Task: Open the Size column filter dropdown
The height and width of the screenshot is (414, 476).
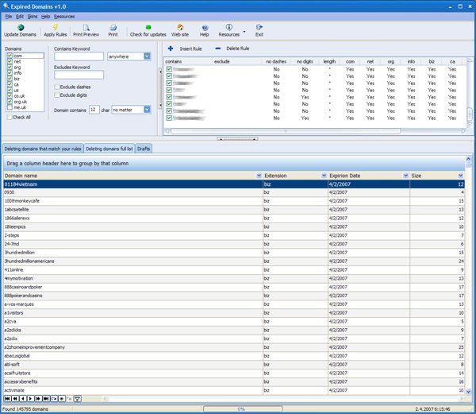Action: [460, 176]
